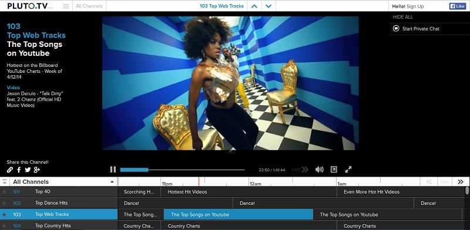Click the red current-time marker on timeline
The height and width of the screenshot is (230, 470).
(x=199, y=181)
